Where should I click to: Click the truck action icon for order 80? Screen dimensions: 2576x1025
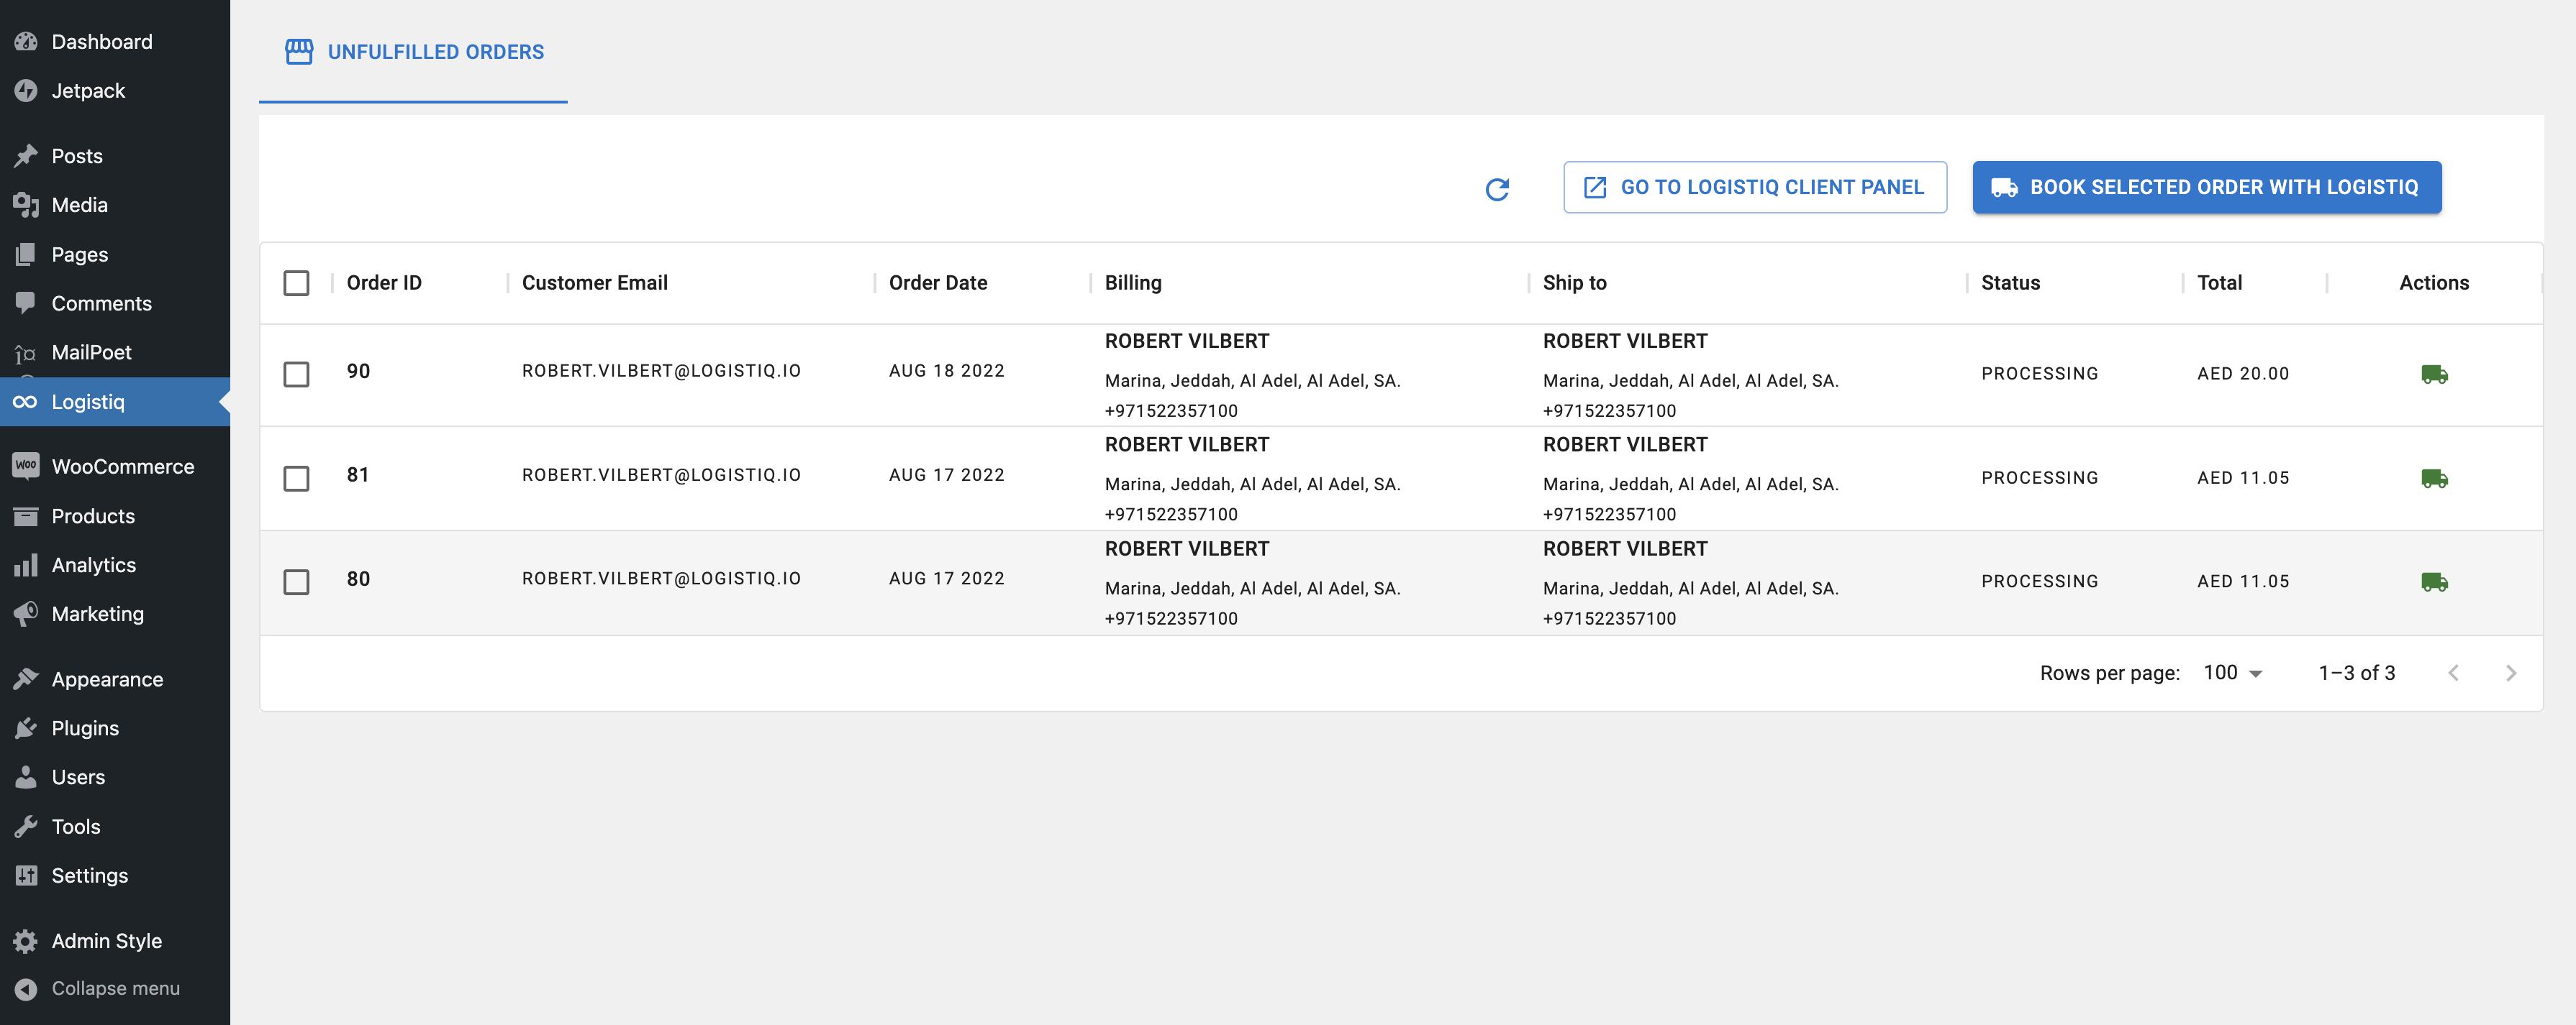pos(2434,582)
